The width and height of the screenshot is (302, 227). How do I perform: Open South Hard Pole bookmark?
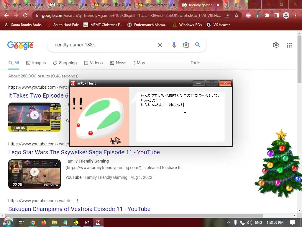(x=63, y=25)
